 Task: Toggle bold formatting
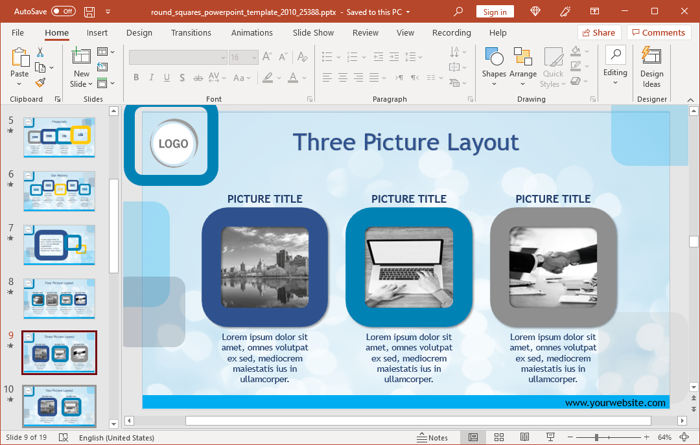click(x=136, y=77)
